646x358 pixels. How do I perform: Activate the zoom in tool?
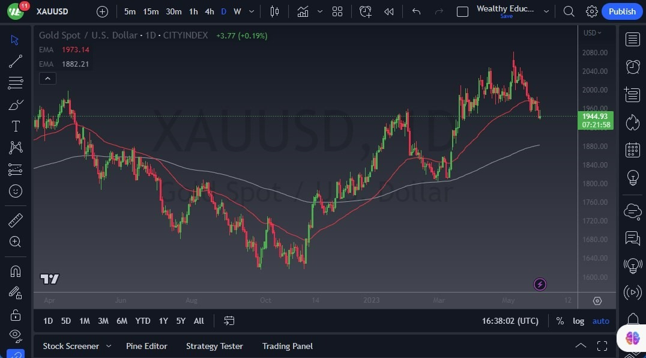tap(15, 242)
